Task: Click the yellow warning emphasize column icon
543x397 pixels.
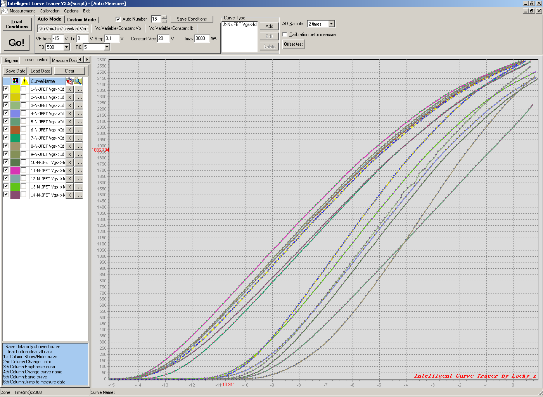Action: coord(24,81)
